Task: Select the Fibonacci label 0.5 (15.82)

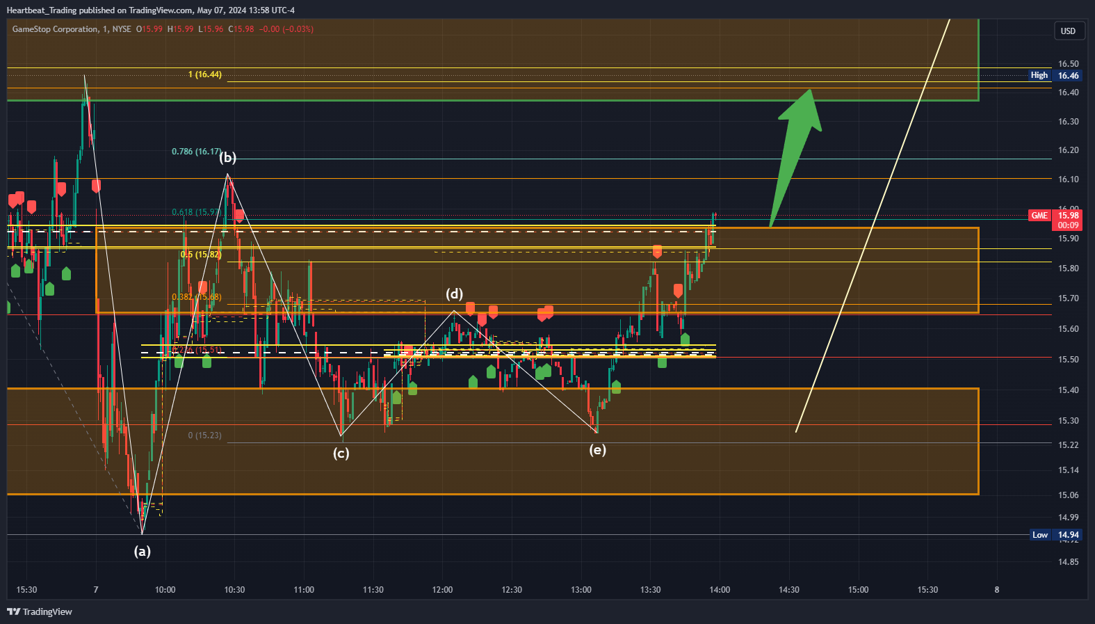Action: pos(201,255)
